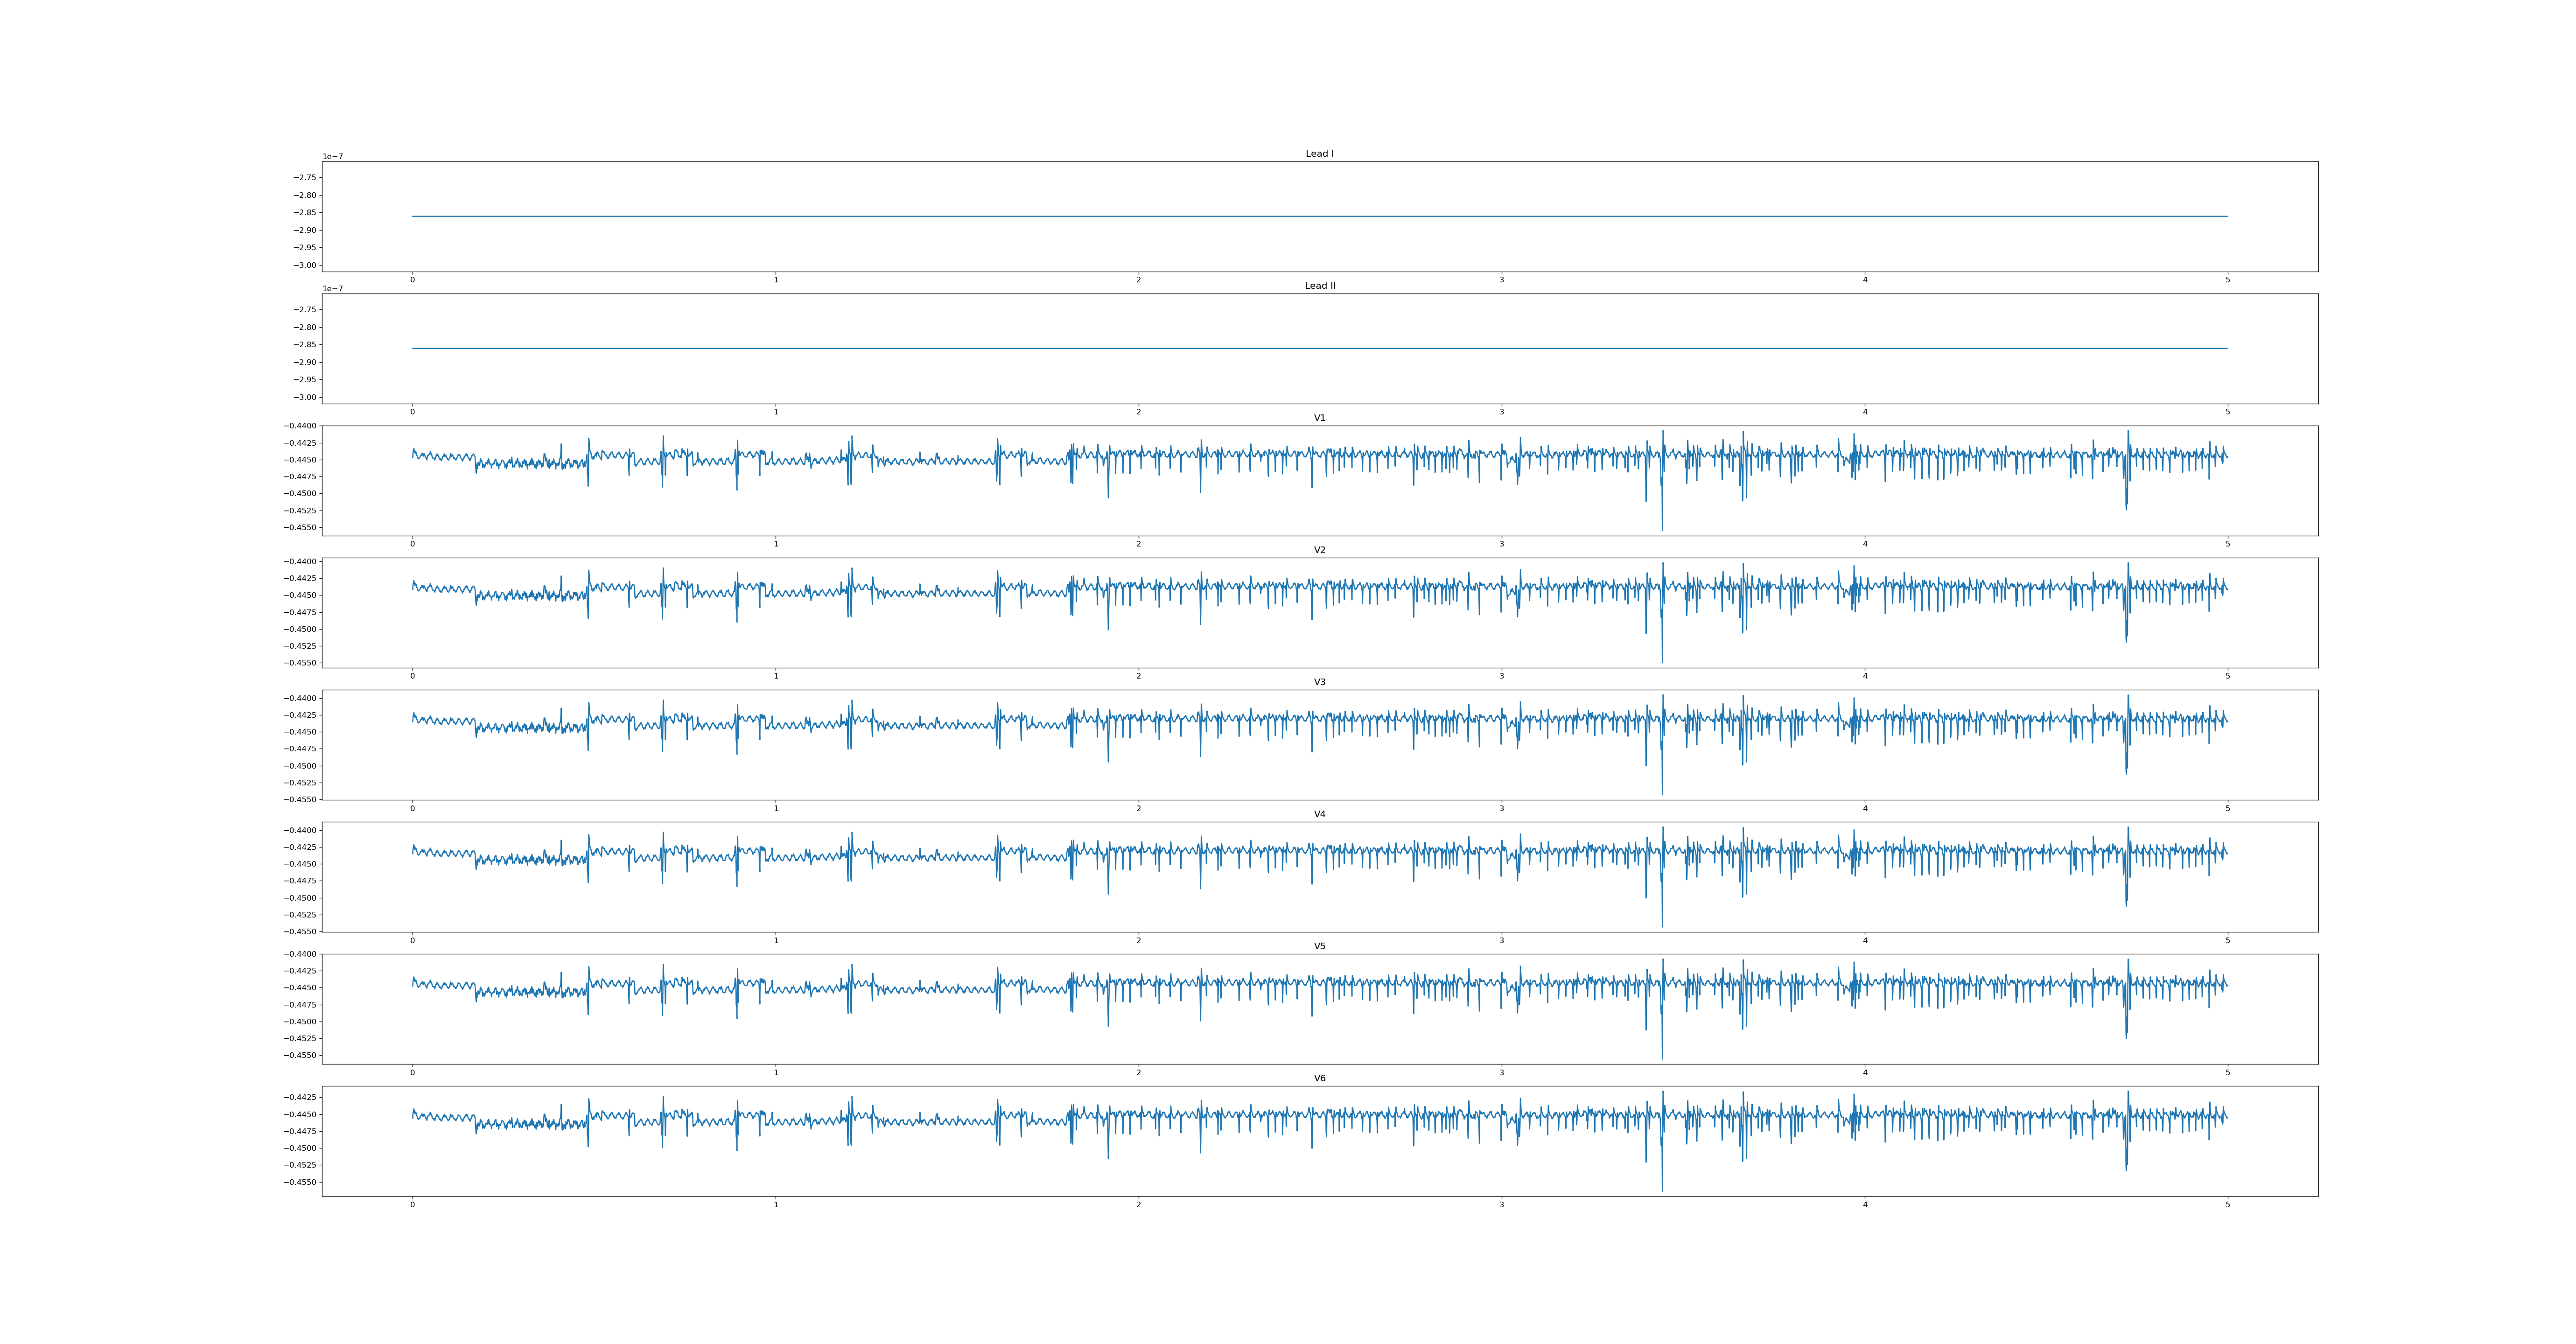The image size is (2576, 1344).
Task: Click x-axis tick label 0 below Lead I plot
Action: [x=412, y=280]
